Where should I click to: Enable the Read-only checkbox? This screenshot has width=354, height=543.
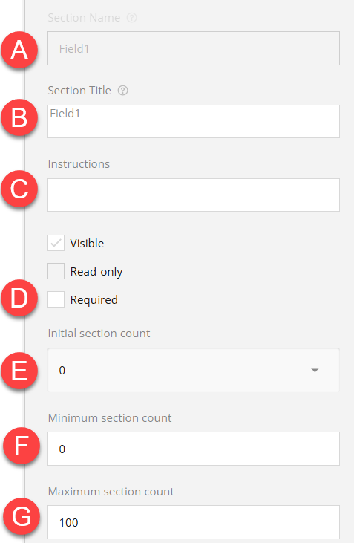coord(56,271)
